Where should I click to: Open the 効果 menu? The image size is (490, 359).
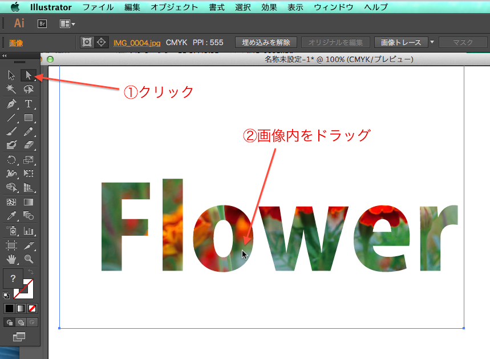point(268,7)
